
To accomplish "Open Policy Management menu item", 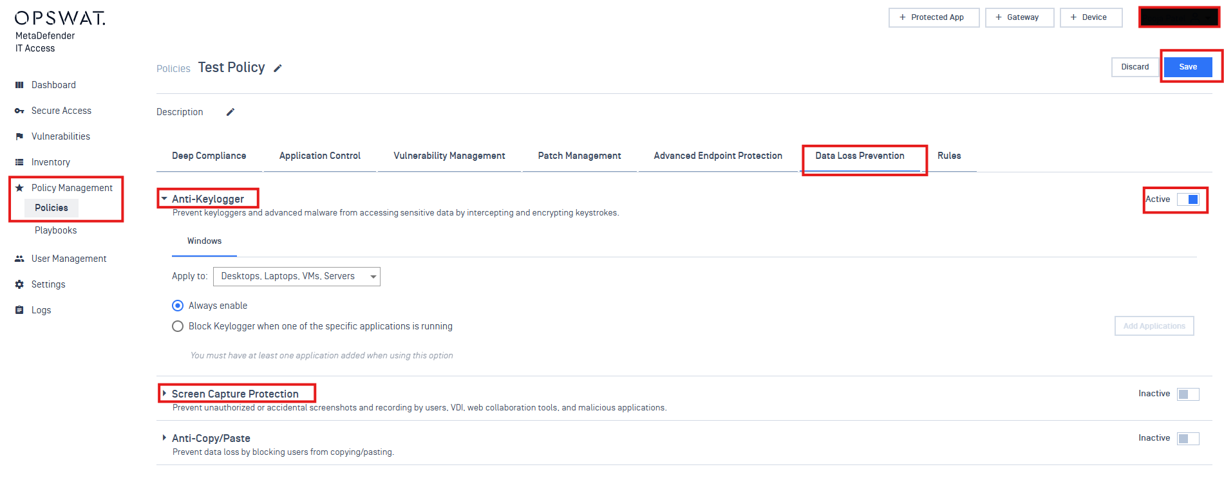I will click(x=72, y=188).
